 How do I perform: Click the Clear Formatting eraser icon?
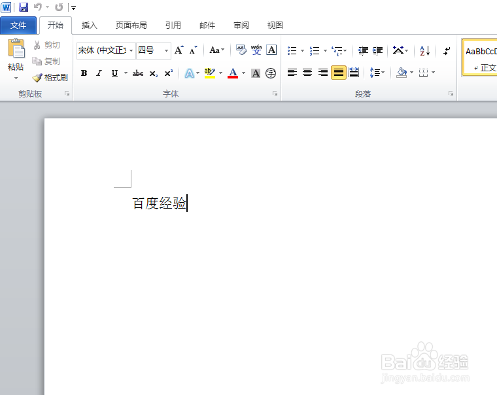coord(241,50)
